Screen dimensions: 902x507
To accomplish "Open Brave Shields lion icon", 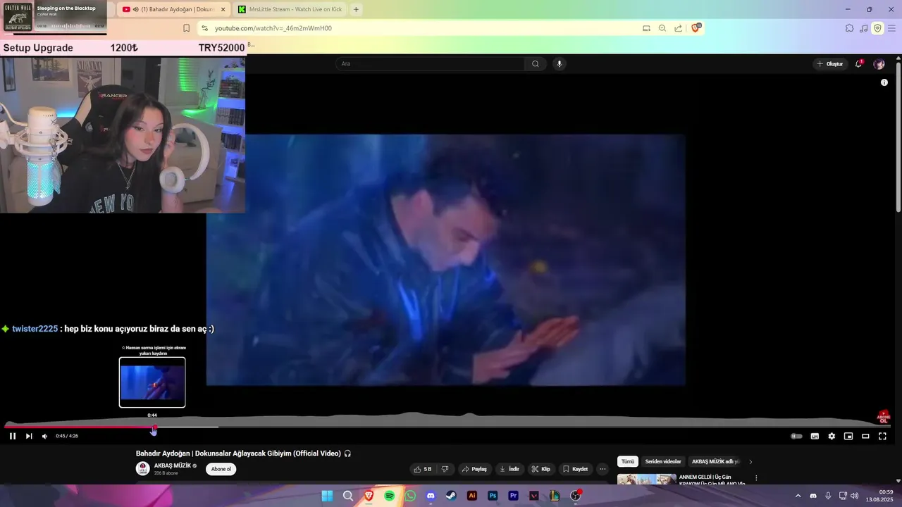I will pos(696,28).
